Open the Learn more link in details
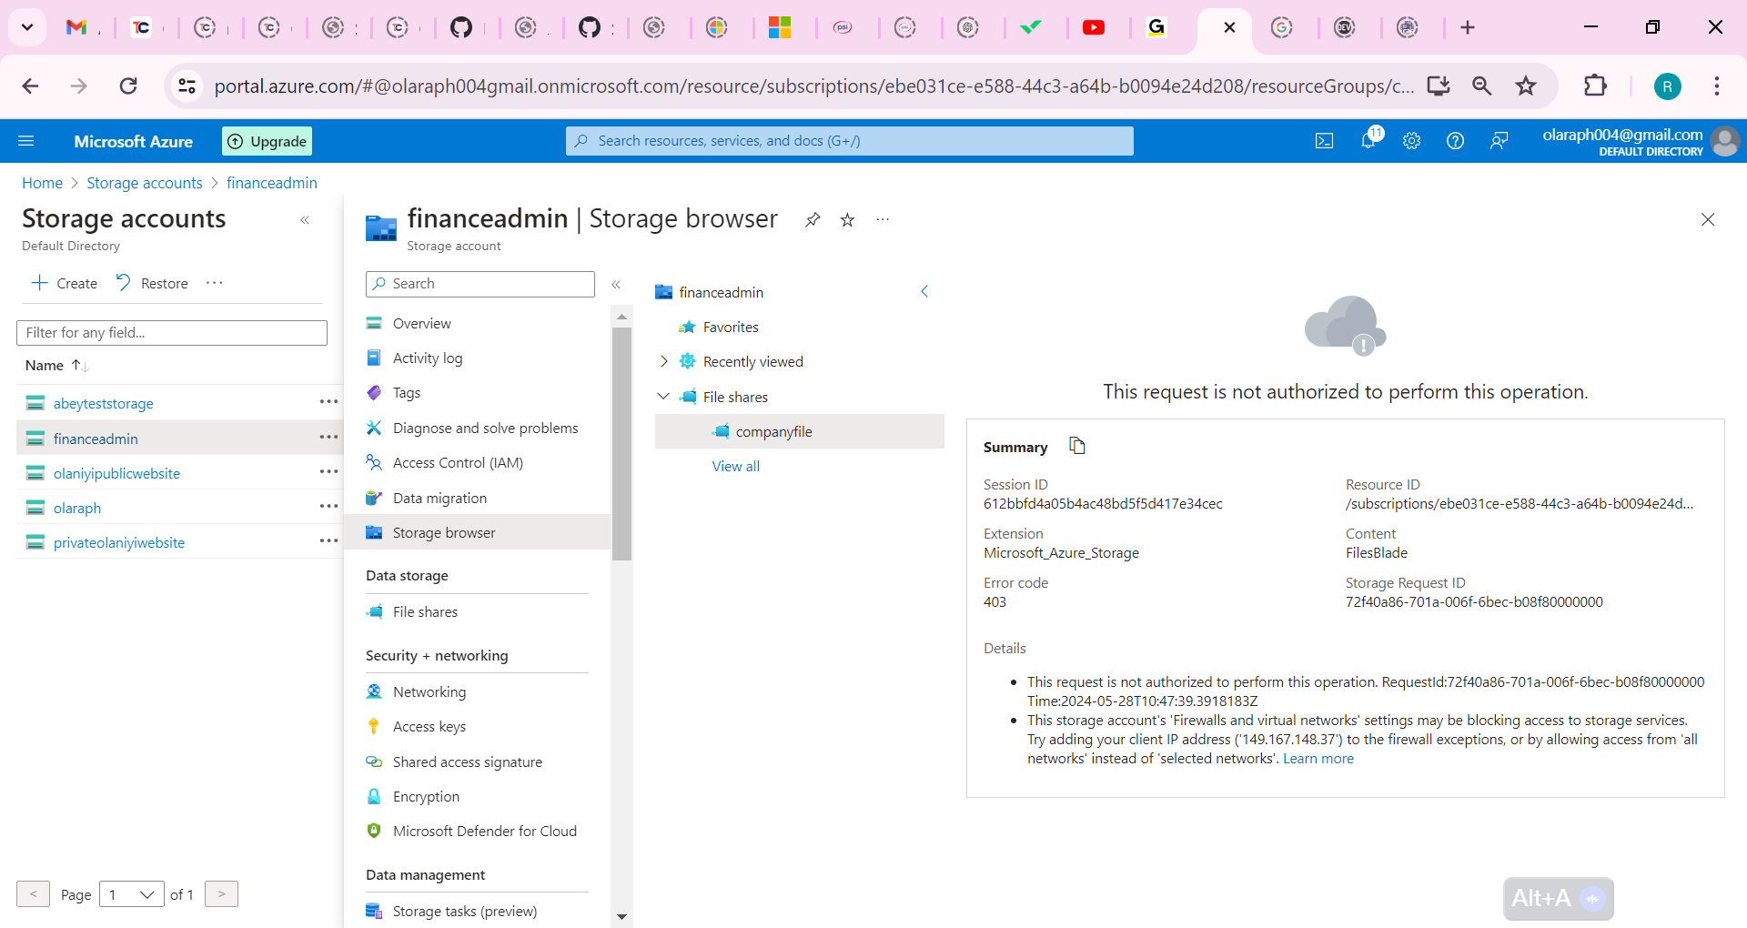 point(1318,759)
